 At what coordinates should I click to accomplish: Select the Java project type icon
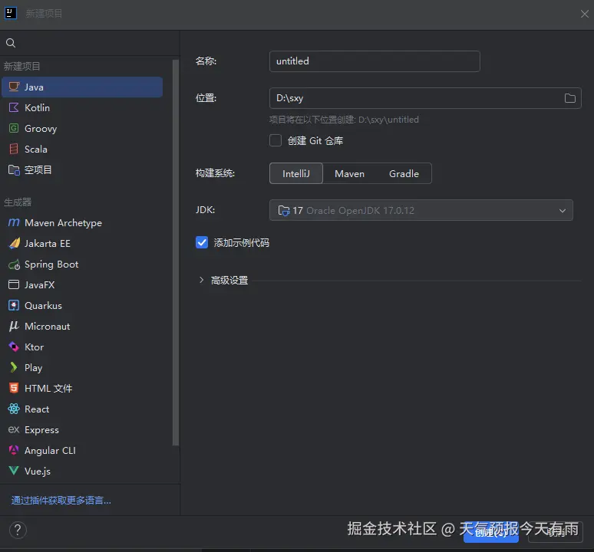tap(14, 87)
